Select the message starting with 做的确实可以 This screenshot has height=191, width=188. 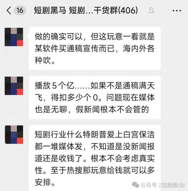(x=95, y=48)
